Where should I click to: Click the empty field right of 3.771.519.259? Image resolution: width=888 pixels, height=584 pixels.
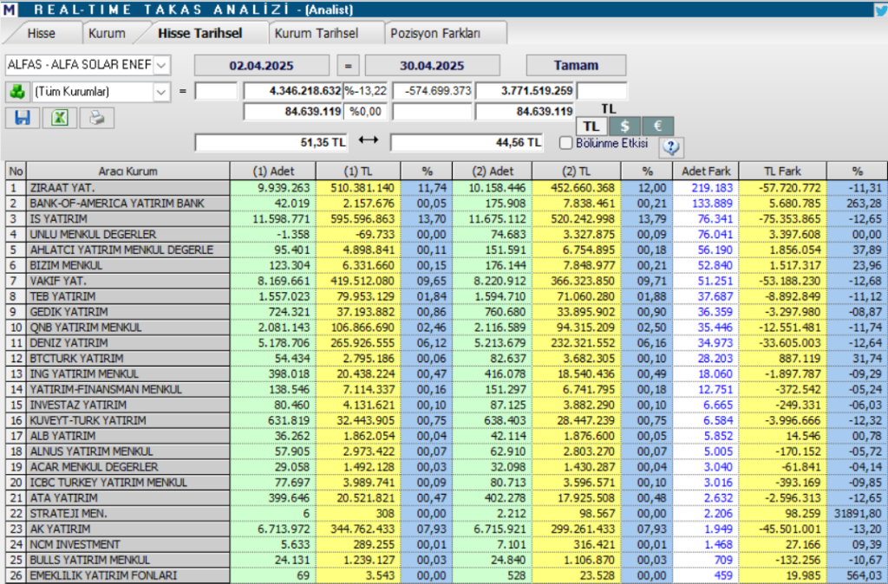click(602, 90)
